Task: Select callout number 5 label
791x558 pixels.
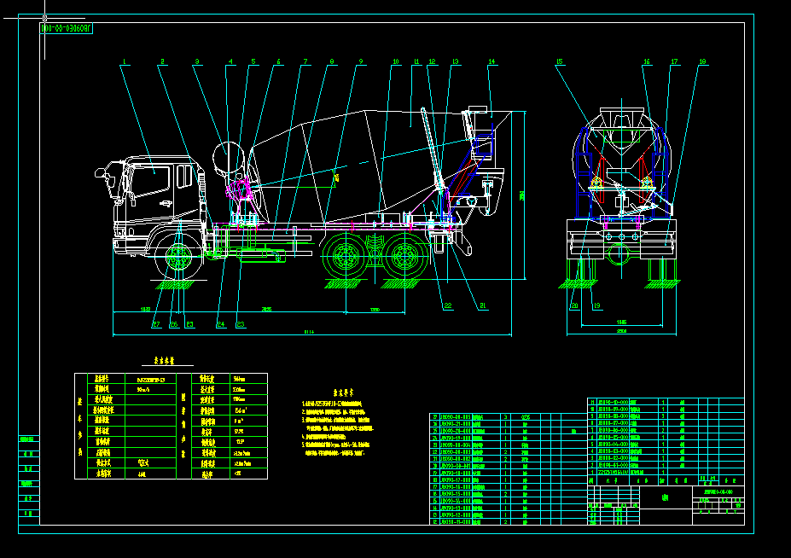Action: (x=253, y=61)
